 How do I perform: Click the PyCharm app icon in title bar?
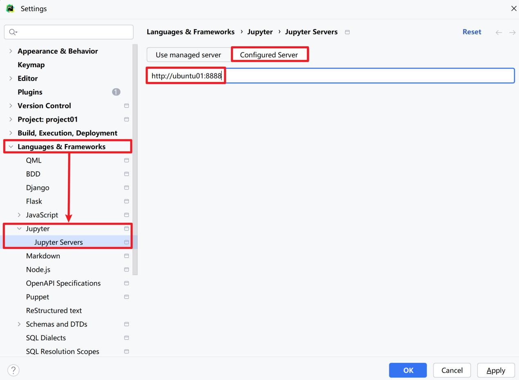pyautogui.click(x=11, y=8)
